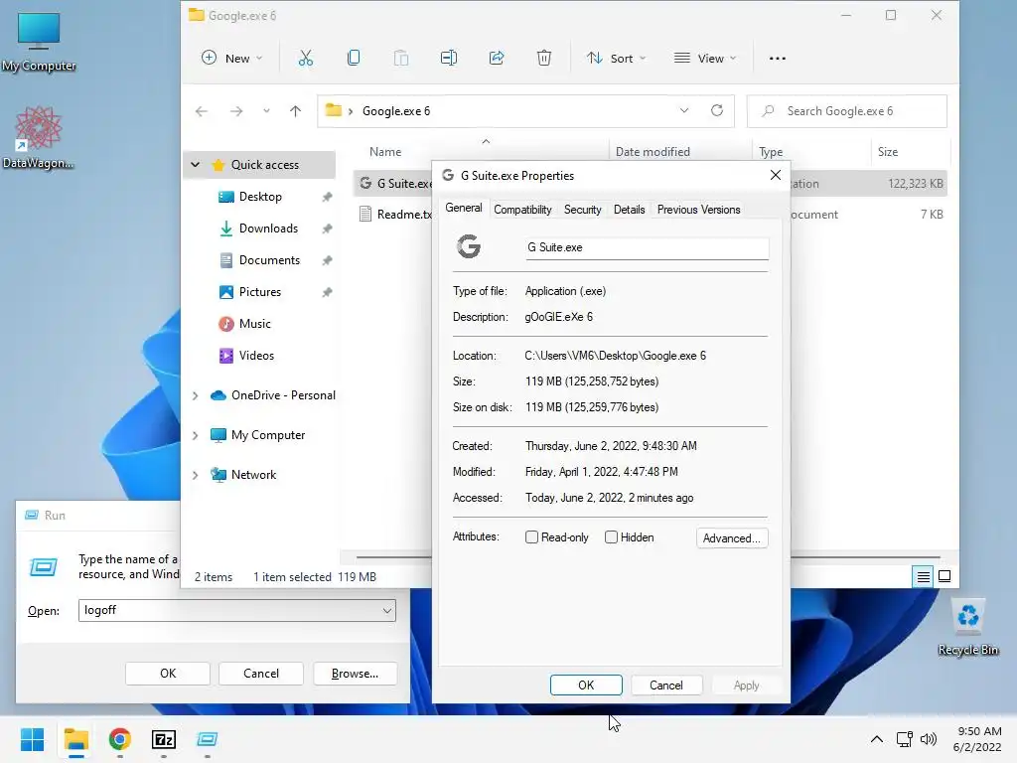Click Cancel in the Run dialog
This screenshot has height=763, width=1017.
point(261,674)
